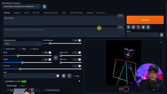Viewport: 167px width, 94px height.
Task: Open the Stable Diffusion checkpoint dropdown
Action: 21,7
